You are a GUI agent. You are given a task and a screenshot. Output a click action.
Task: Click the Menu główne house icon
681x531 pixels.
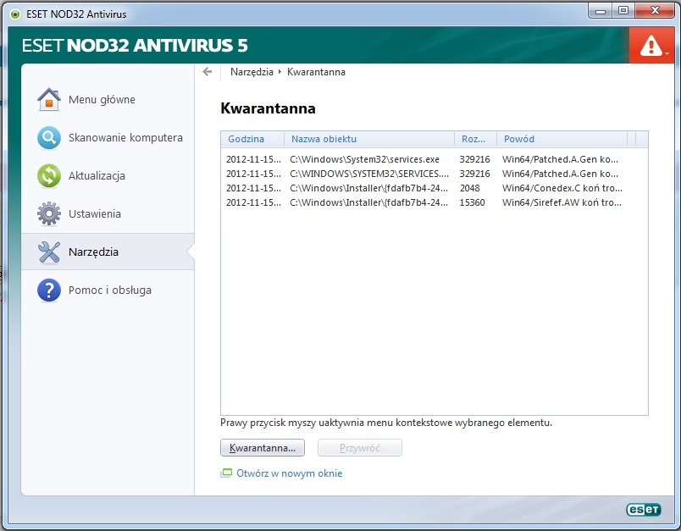(49, 100)
